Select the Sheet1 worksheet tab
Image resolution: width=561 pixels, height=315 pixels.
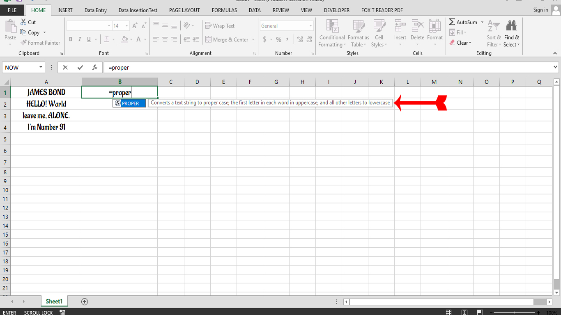pos(54,301)
